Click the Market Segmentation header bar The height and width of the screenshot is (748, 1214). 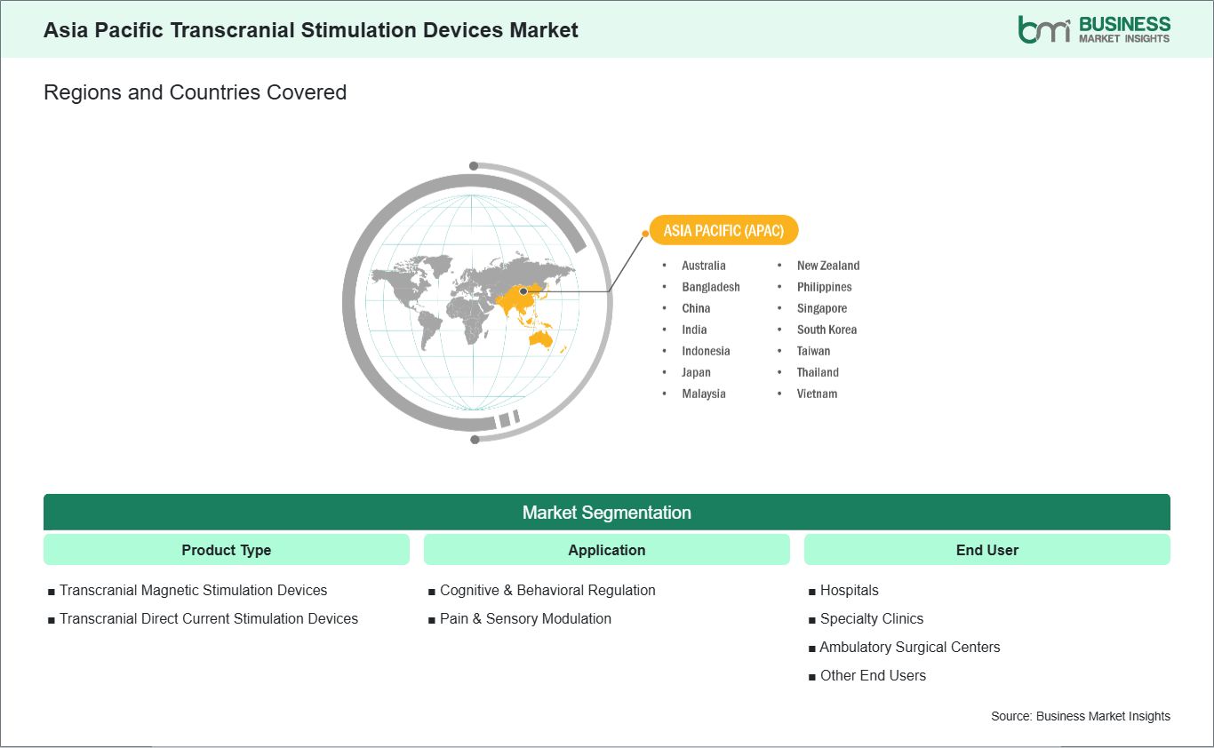(607, 513)
